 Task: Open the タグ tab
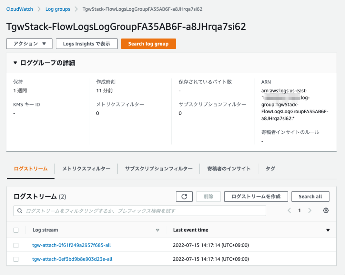click(270, 168)
